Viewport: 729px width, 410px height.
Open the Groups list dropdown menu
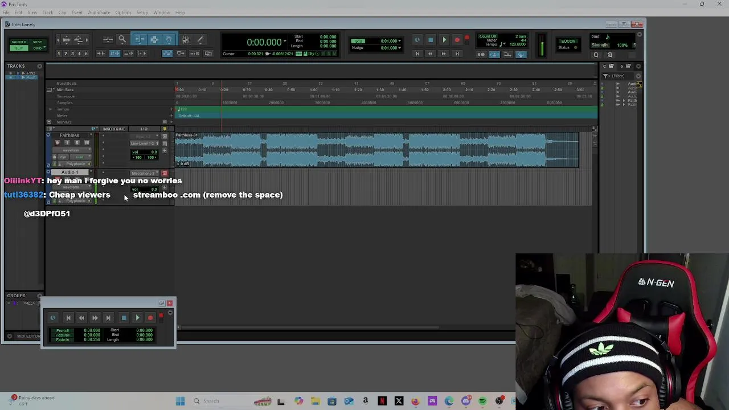coord(39,296)
